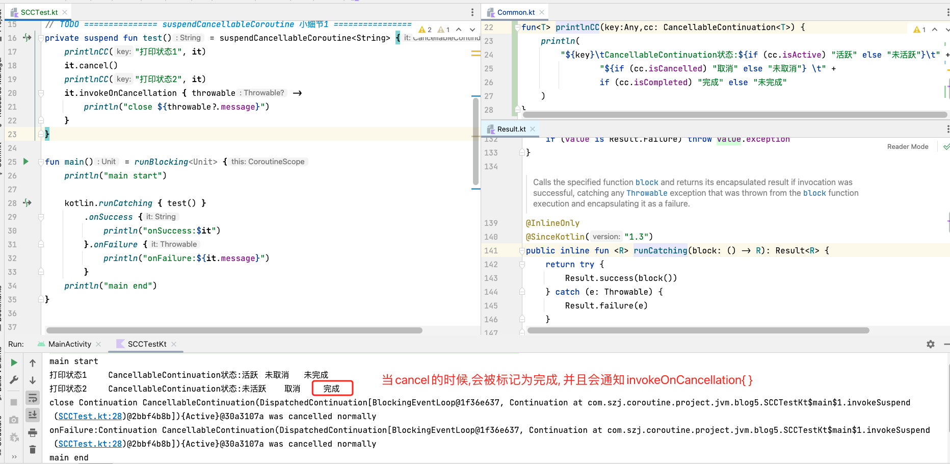The image size is (950, 464).
Task: Click warning indicator in SCCTest.kt editor
Action: click(x=426, y=30)
